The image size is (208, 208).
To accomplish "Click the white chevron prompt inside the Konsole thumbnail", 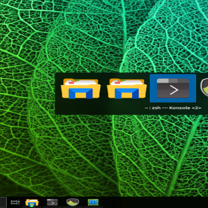I will tap(174, 90).
